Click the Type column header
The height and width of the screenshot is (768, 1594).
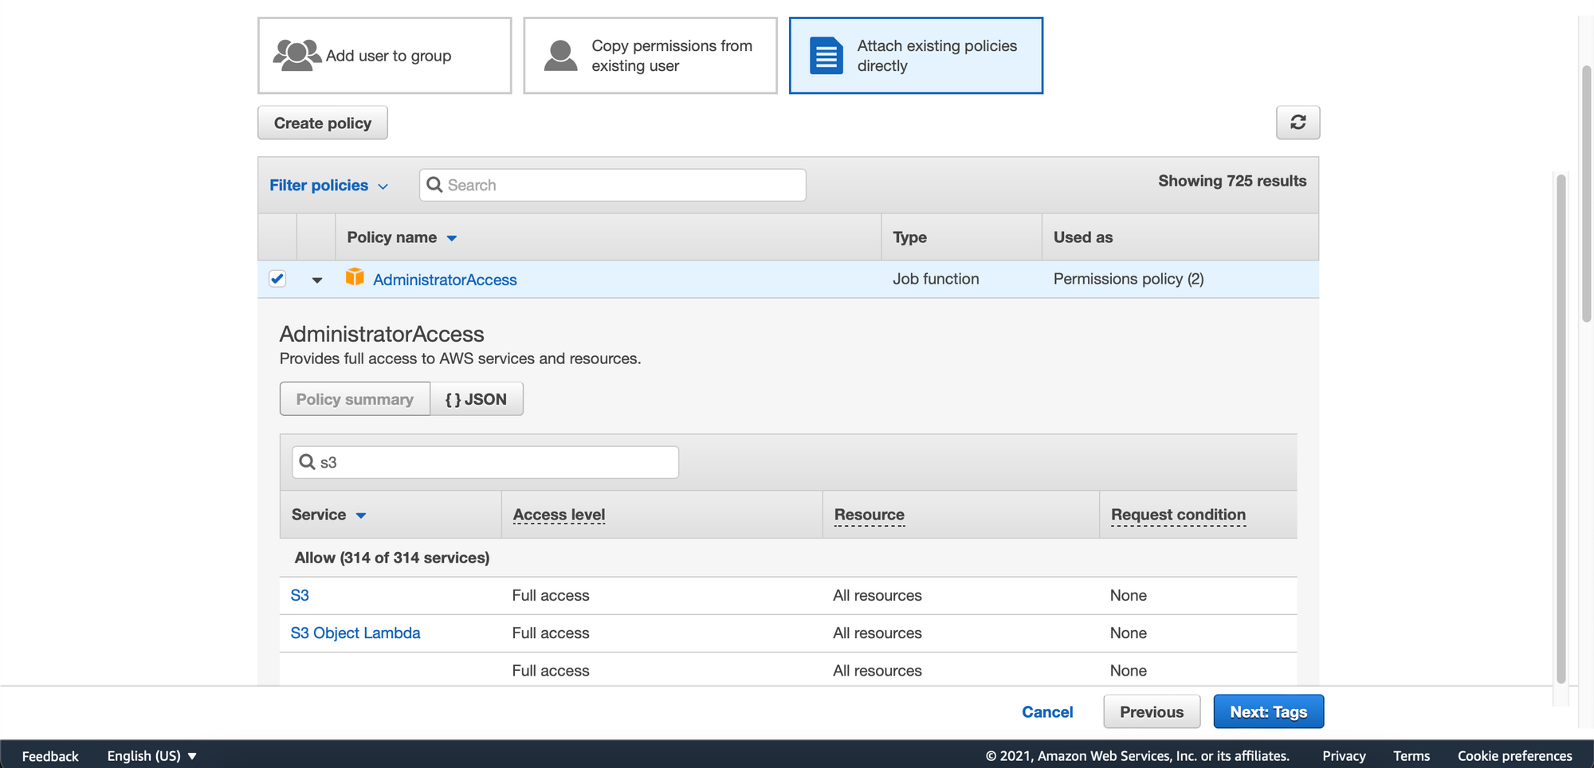pyautogui.click(x=909, y=237)
